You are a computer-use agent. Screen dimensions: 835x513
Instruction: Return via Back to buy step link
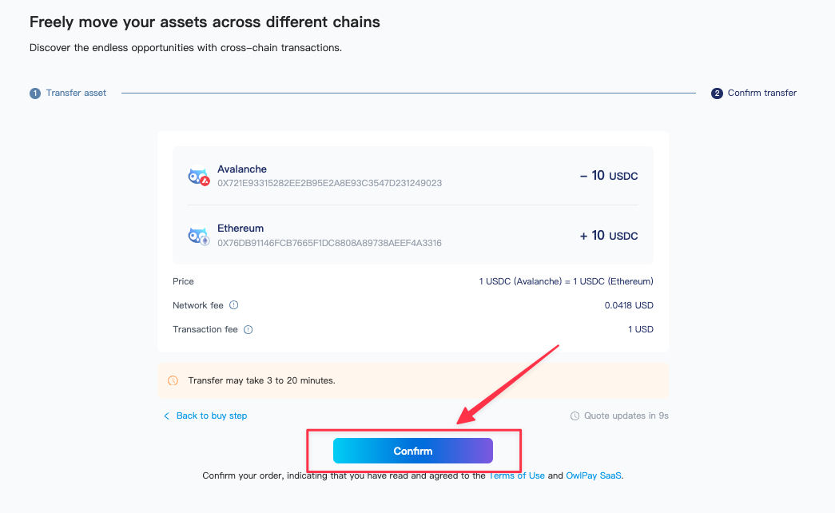[212, 416]
